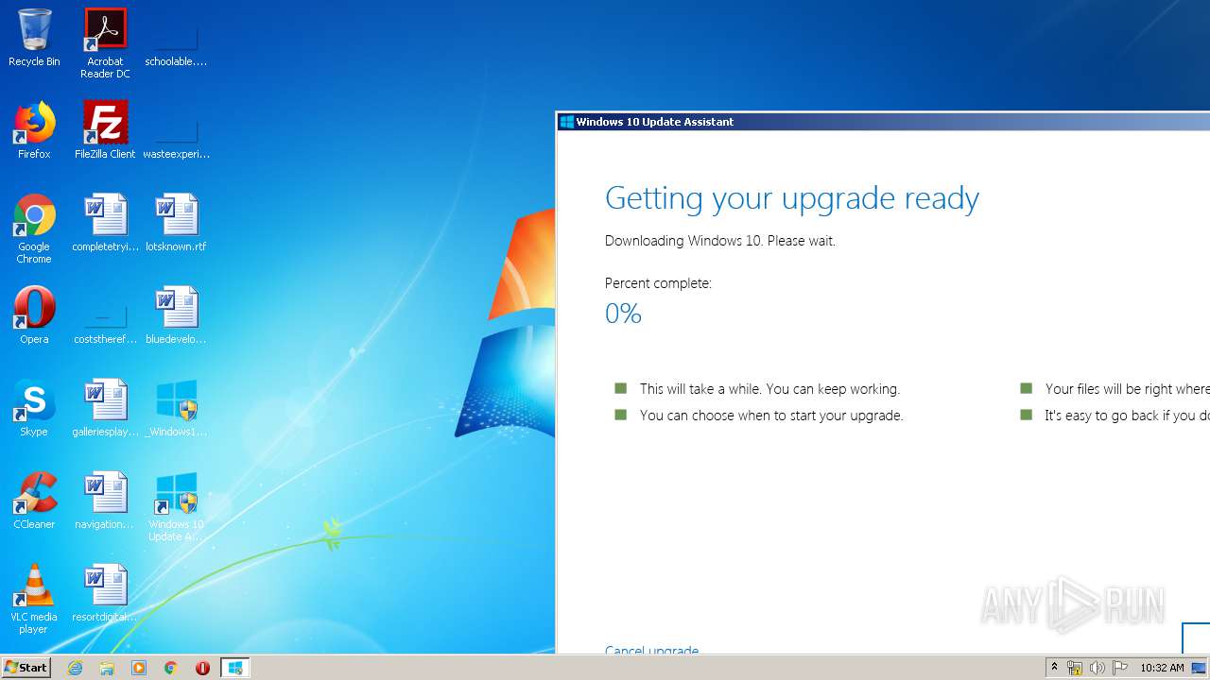1210x680 pixels.
Task: Select galleriesplay... Word document
Action: point(105,408)
